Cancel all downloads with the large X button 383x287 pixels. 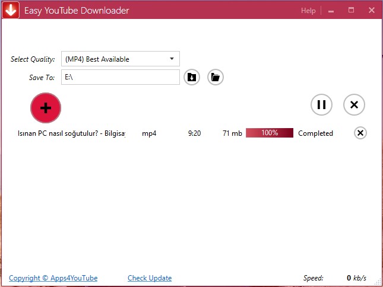pyautogui.click(x=354, y=105)
